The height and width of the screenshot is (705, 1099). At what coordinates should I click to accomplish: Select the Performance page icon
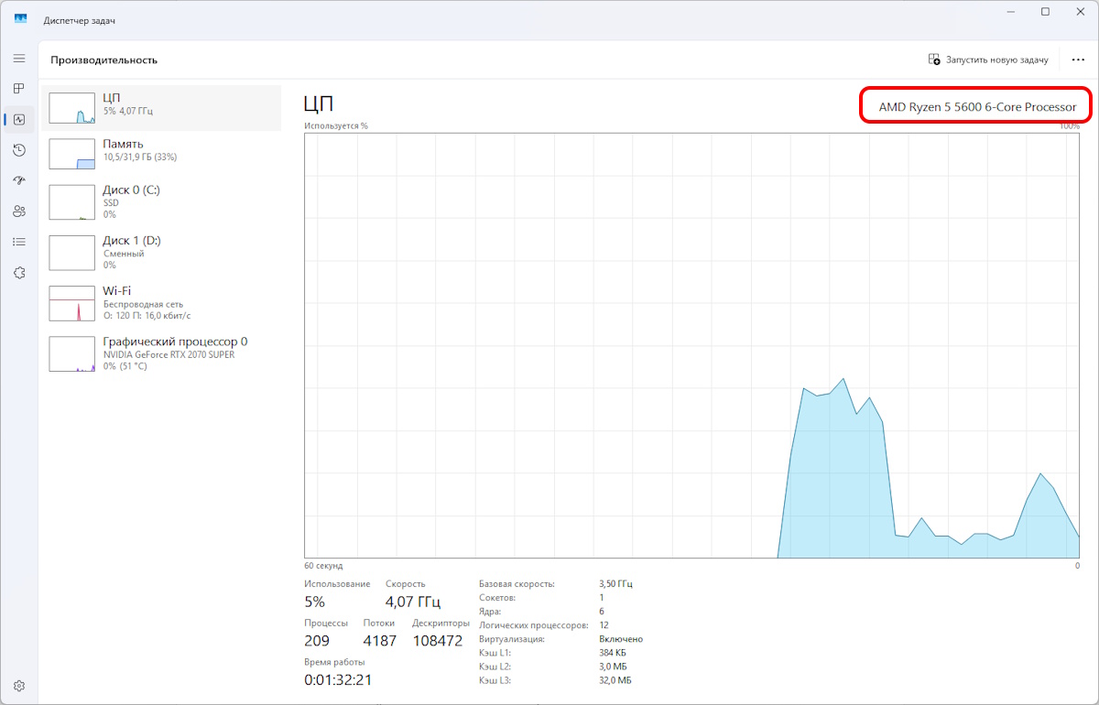click(19, 119)
